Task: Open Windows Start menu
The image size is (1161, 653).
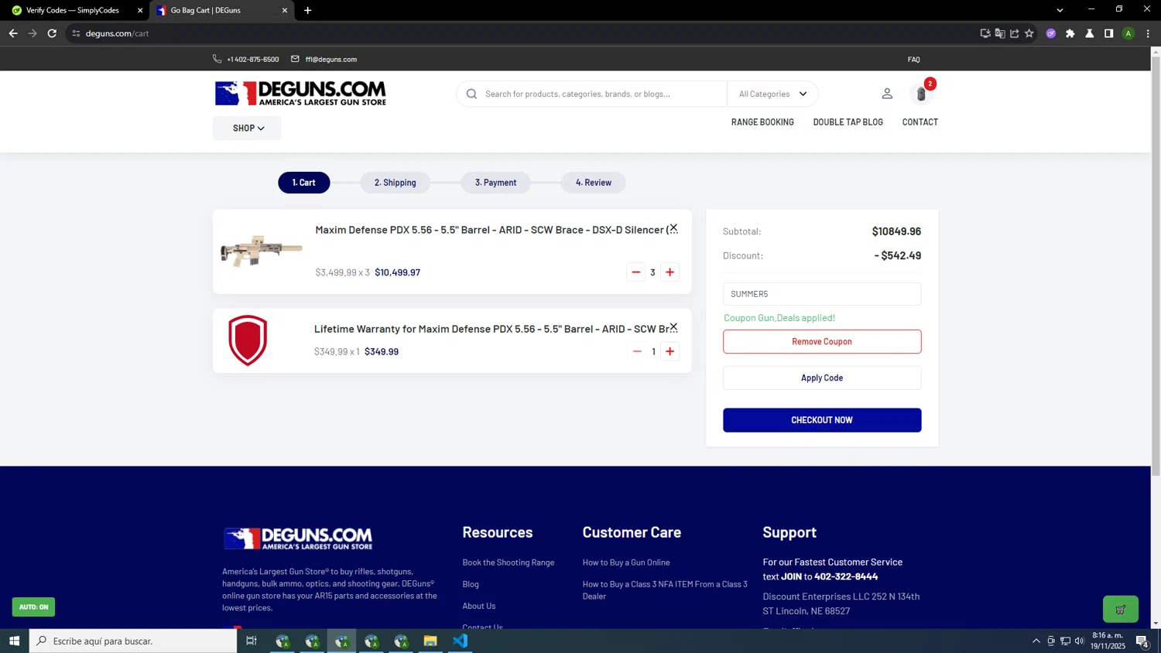Action: click(14, 641)
